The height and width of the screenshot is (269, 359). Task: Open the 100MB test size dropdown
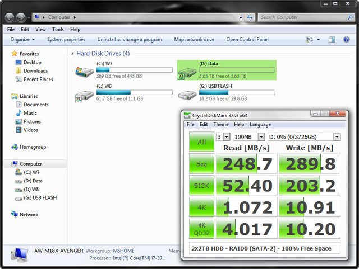261,137
